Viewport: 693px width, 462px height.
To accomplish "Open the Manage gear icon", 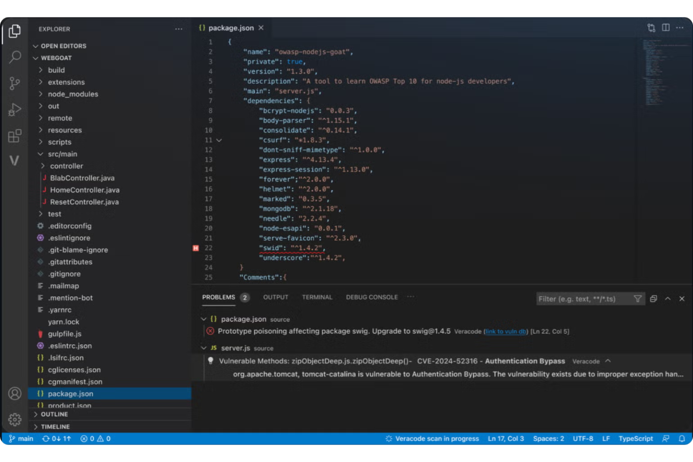I will (15, 419).
